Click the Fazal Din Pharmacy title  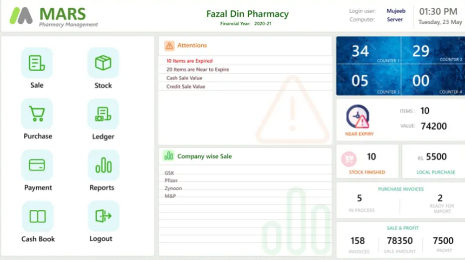click(x=248, y=13)
